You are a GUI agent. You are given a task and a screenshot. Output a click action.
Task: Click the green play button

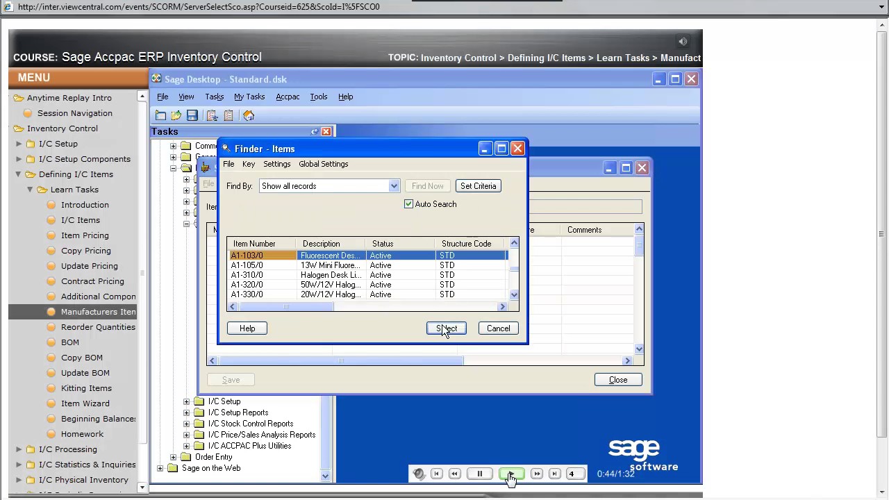511,474
